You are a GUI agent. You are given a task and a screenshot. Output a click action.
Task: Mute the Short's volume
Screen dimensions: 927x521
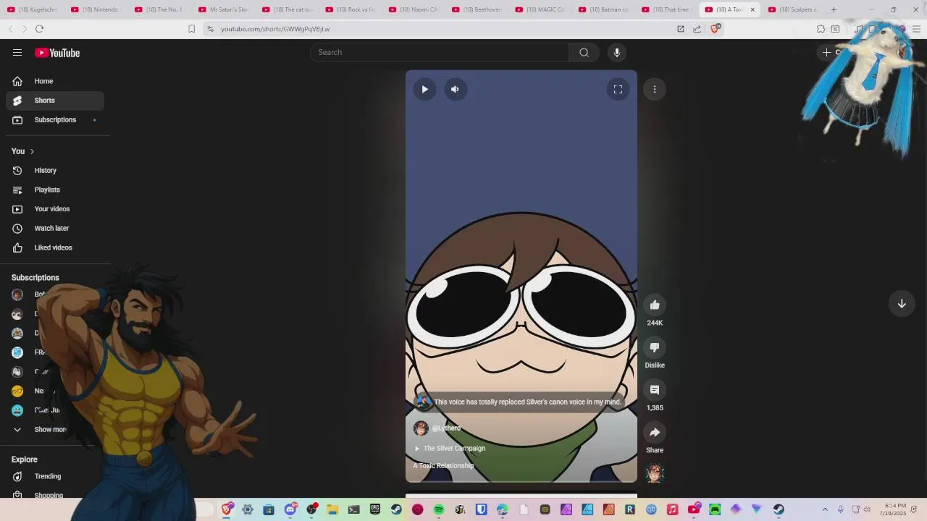pyautogui.click(x=455, y=89)
